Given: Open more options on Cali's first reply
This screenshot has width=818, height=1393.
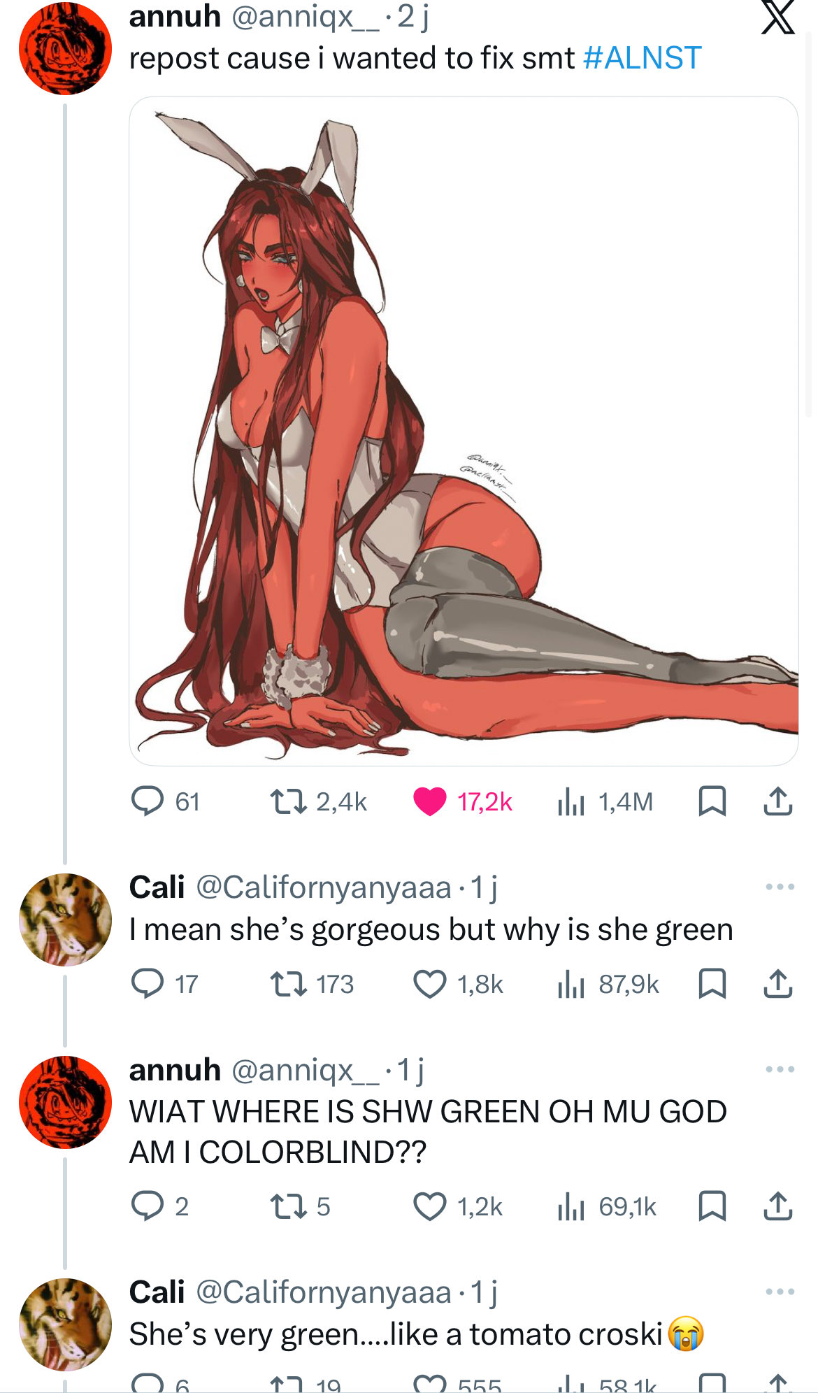Looking at the screenshot, I should coord(780,887).
